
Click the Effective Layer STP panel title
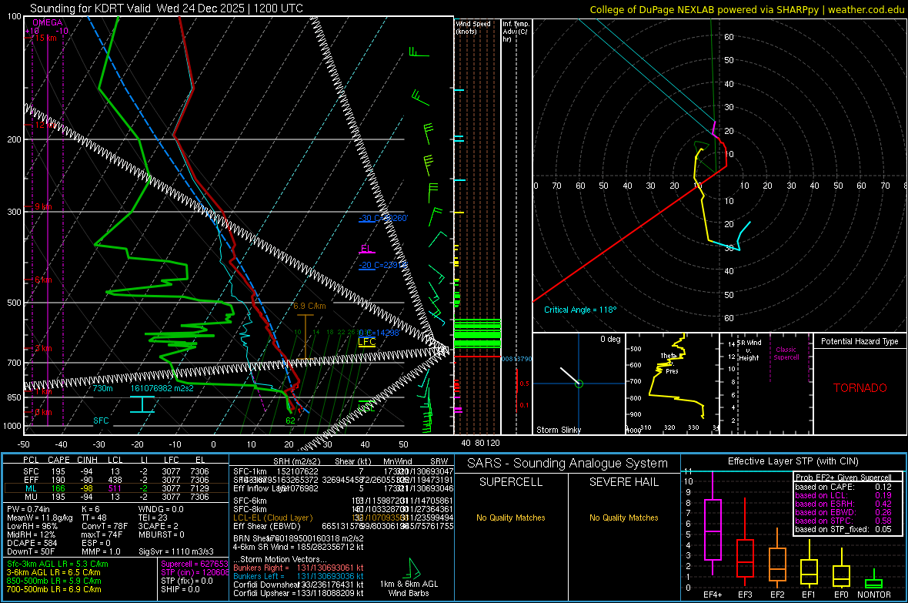(x=792, y=461)
